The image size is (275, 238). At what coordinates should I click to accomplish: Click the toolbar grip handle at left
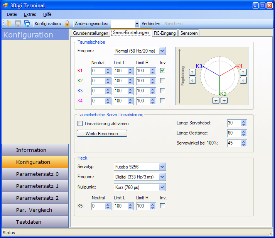3,24
